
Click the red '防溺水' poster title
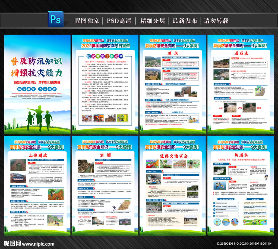pos(241,155)
